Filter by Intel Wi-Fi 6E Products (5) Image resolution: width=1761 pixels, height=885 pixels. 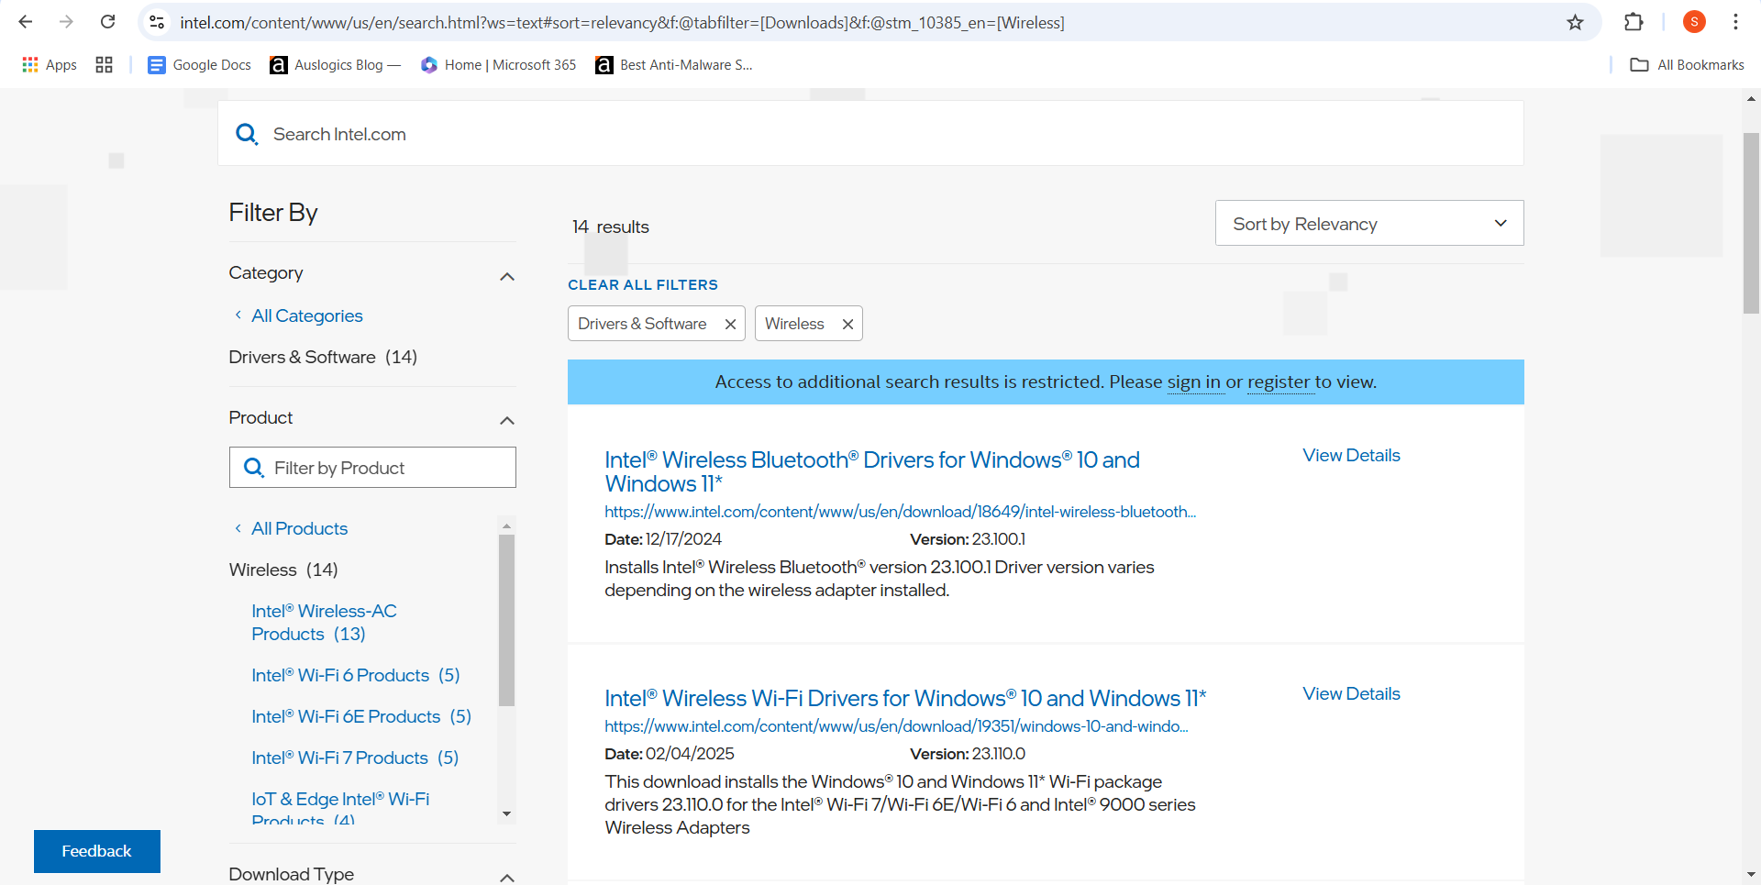point(361,716)
